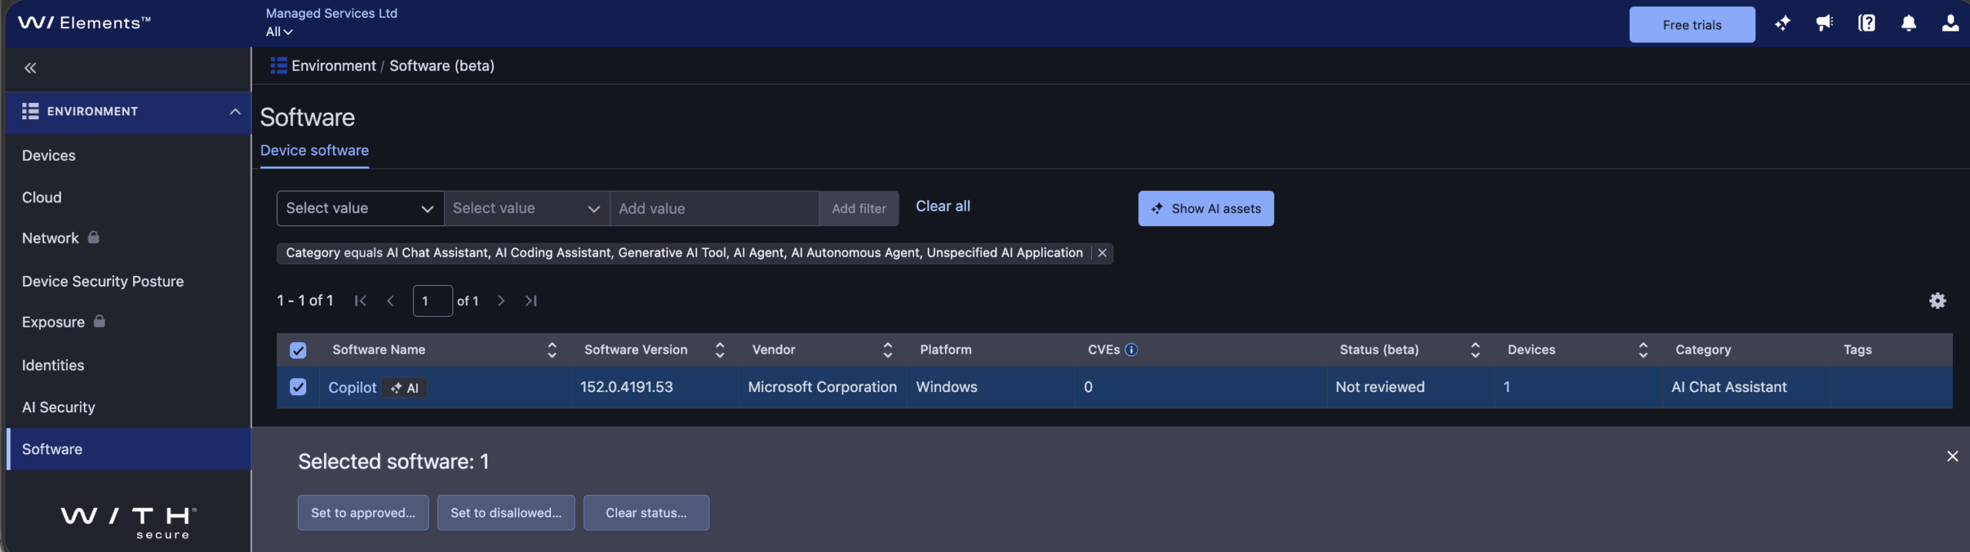Sort by Status (beta) column
This screenshot has width=1970, height=552.
point(1475,350)
